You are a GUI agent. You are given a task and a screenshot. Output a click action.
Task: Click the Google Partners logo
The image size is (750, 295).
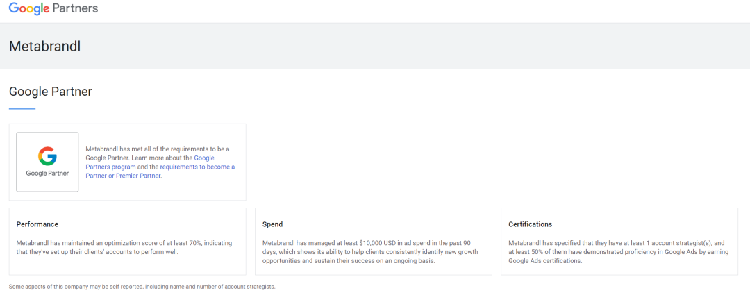[x=53, y=8]
